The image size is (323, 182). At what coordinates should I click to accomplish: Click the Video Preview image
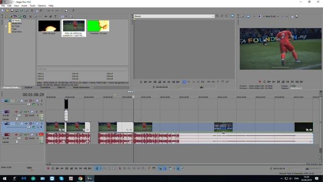click(x=281, y=49)
